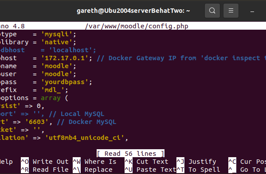266x174 pixels.
Task: Click the array keyword
Action: (x=51, y=98)
